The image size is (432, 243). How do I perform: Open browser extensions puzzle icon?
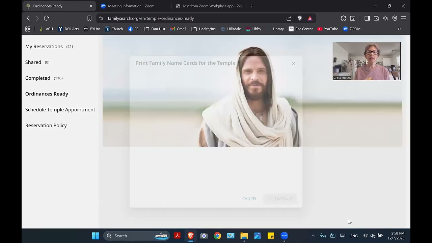pyautogui.click(x=344, y=18)
